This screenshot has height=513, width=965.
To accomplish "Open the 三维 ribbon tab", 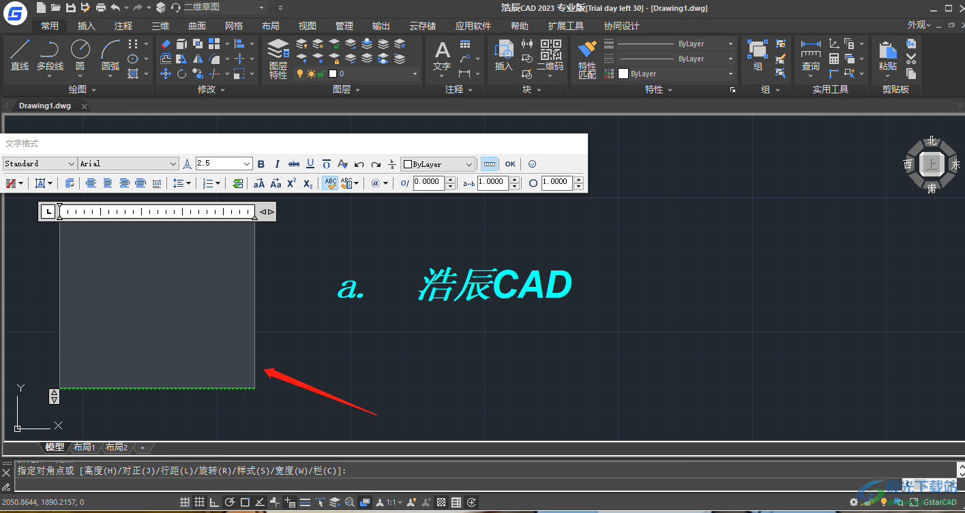I will pyautogui.click(x=160, y=26).
